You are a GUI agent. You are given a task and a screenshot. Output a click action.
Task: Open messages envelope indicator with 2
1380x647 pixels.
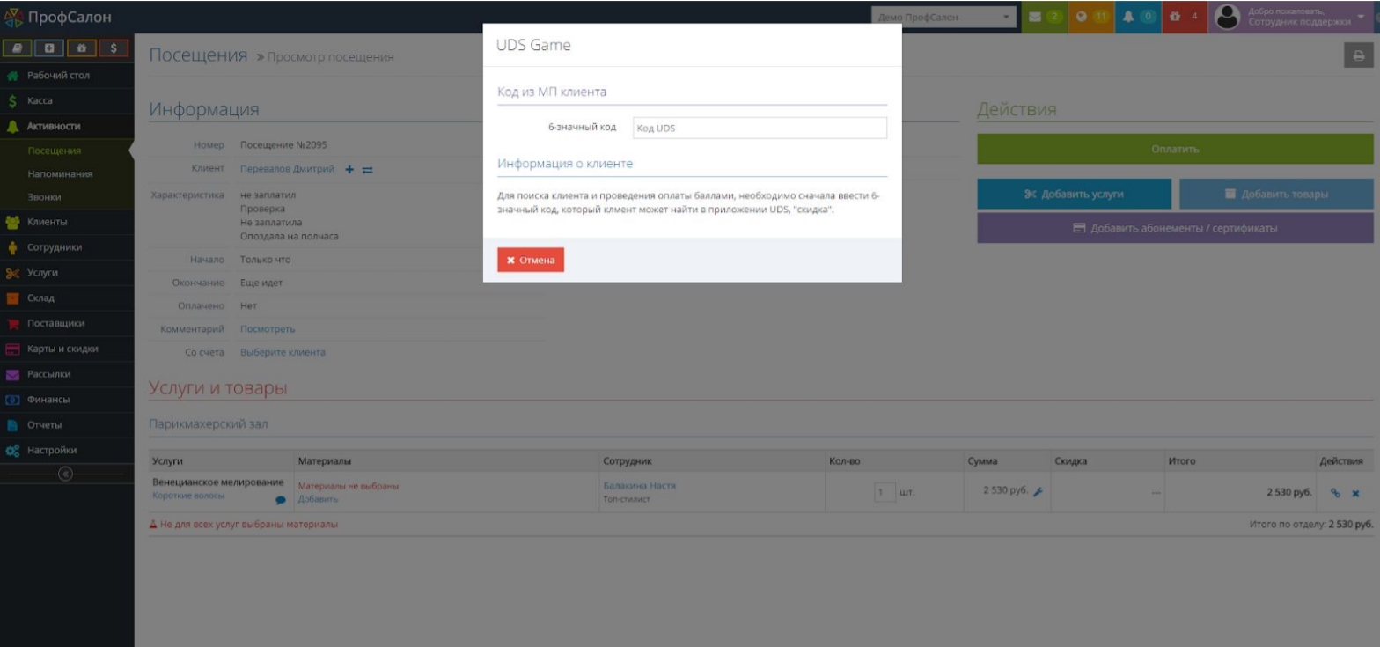click(x=1043, y=17)
